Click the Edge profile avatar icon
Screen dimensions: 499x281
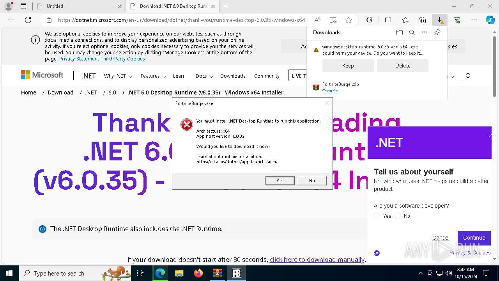(9, 6)
